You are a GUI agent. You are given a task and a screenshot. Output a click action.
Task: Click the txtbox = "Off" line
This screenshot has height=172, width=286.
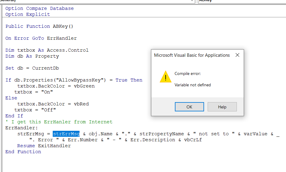pos(35,110)
